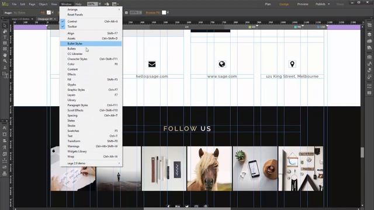This screenshot has height=210, width=374.
Task: Switch to the Onepage 01 document tab
Action: (45, 19)
